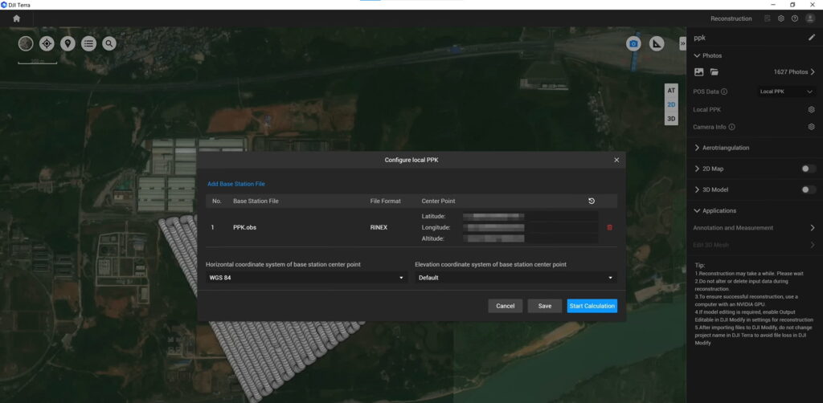Click the Altitude value field

point(530,238)
